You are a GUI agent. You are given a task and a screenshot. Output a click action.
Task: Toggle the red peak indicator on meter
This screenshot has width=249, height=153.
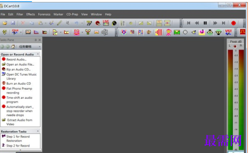tap(235, 46)
